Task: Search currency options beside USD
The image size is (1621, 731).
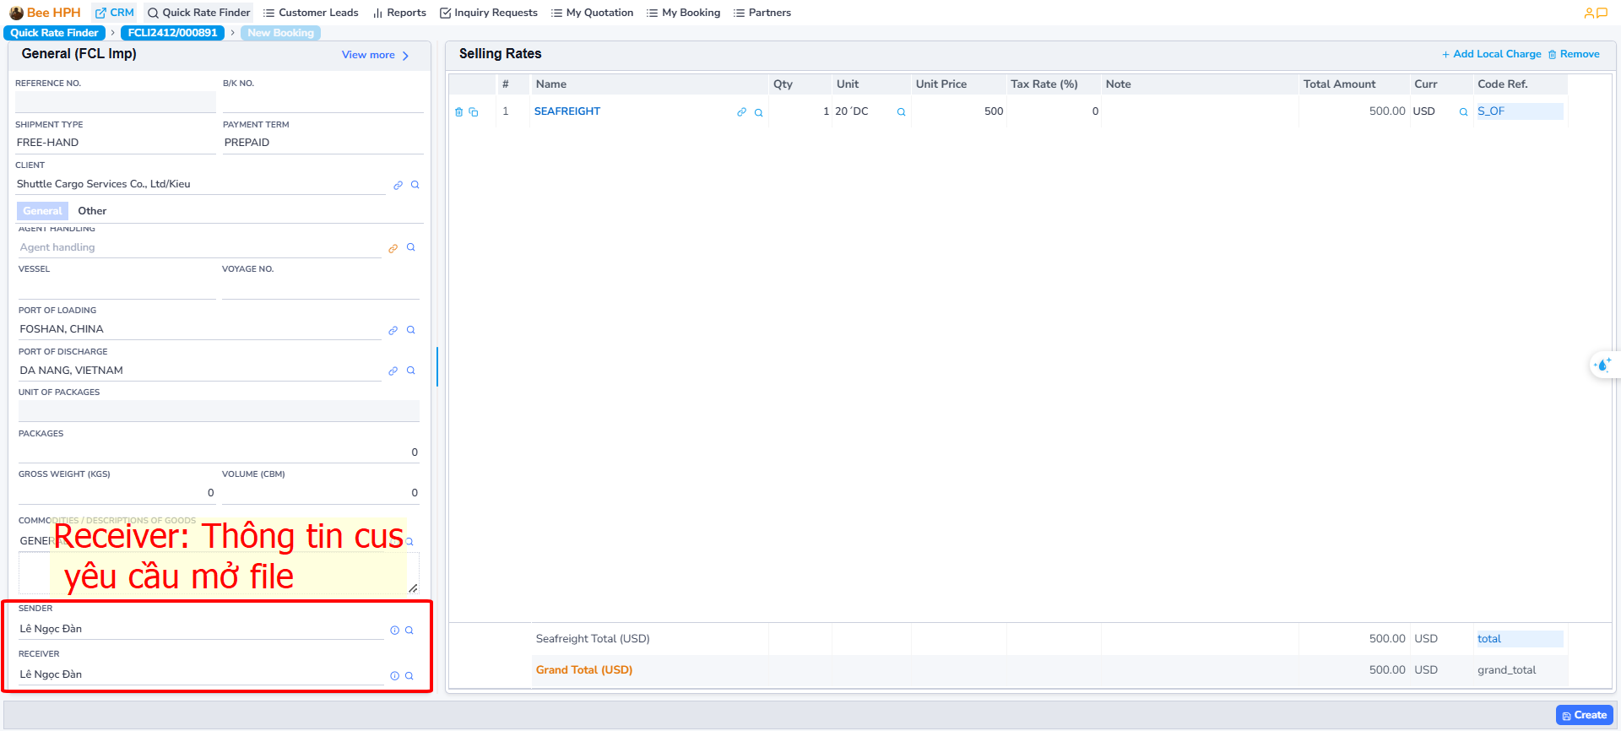Action: [x=1463, y=112]
